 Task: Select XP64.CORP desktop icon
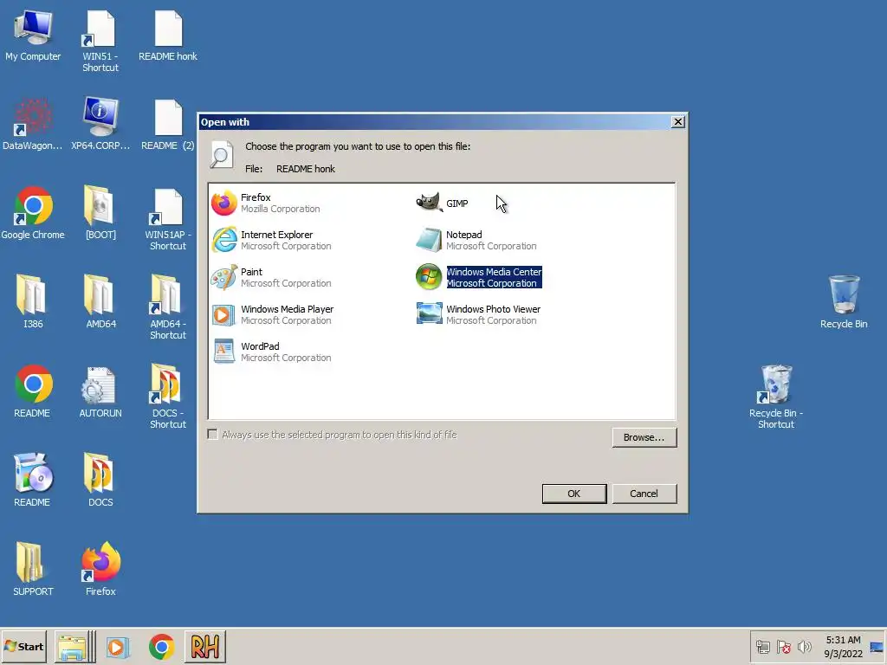coord(100,124)
